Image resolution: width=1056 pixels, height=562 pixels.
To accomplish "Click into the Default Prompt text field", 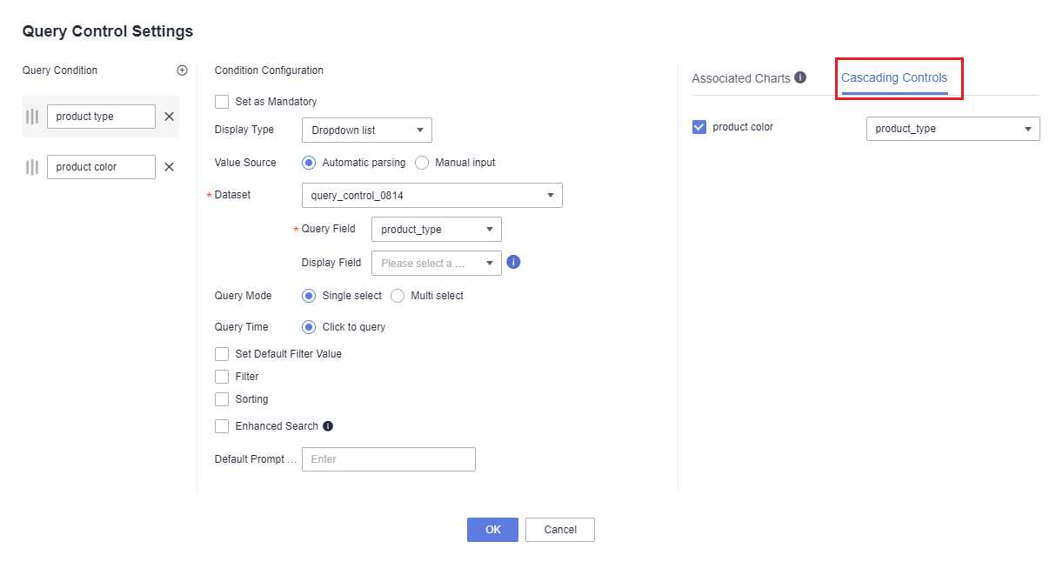I will tap(388, 459).
